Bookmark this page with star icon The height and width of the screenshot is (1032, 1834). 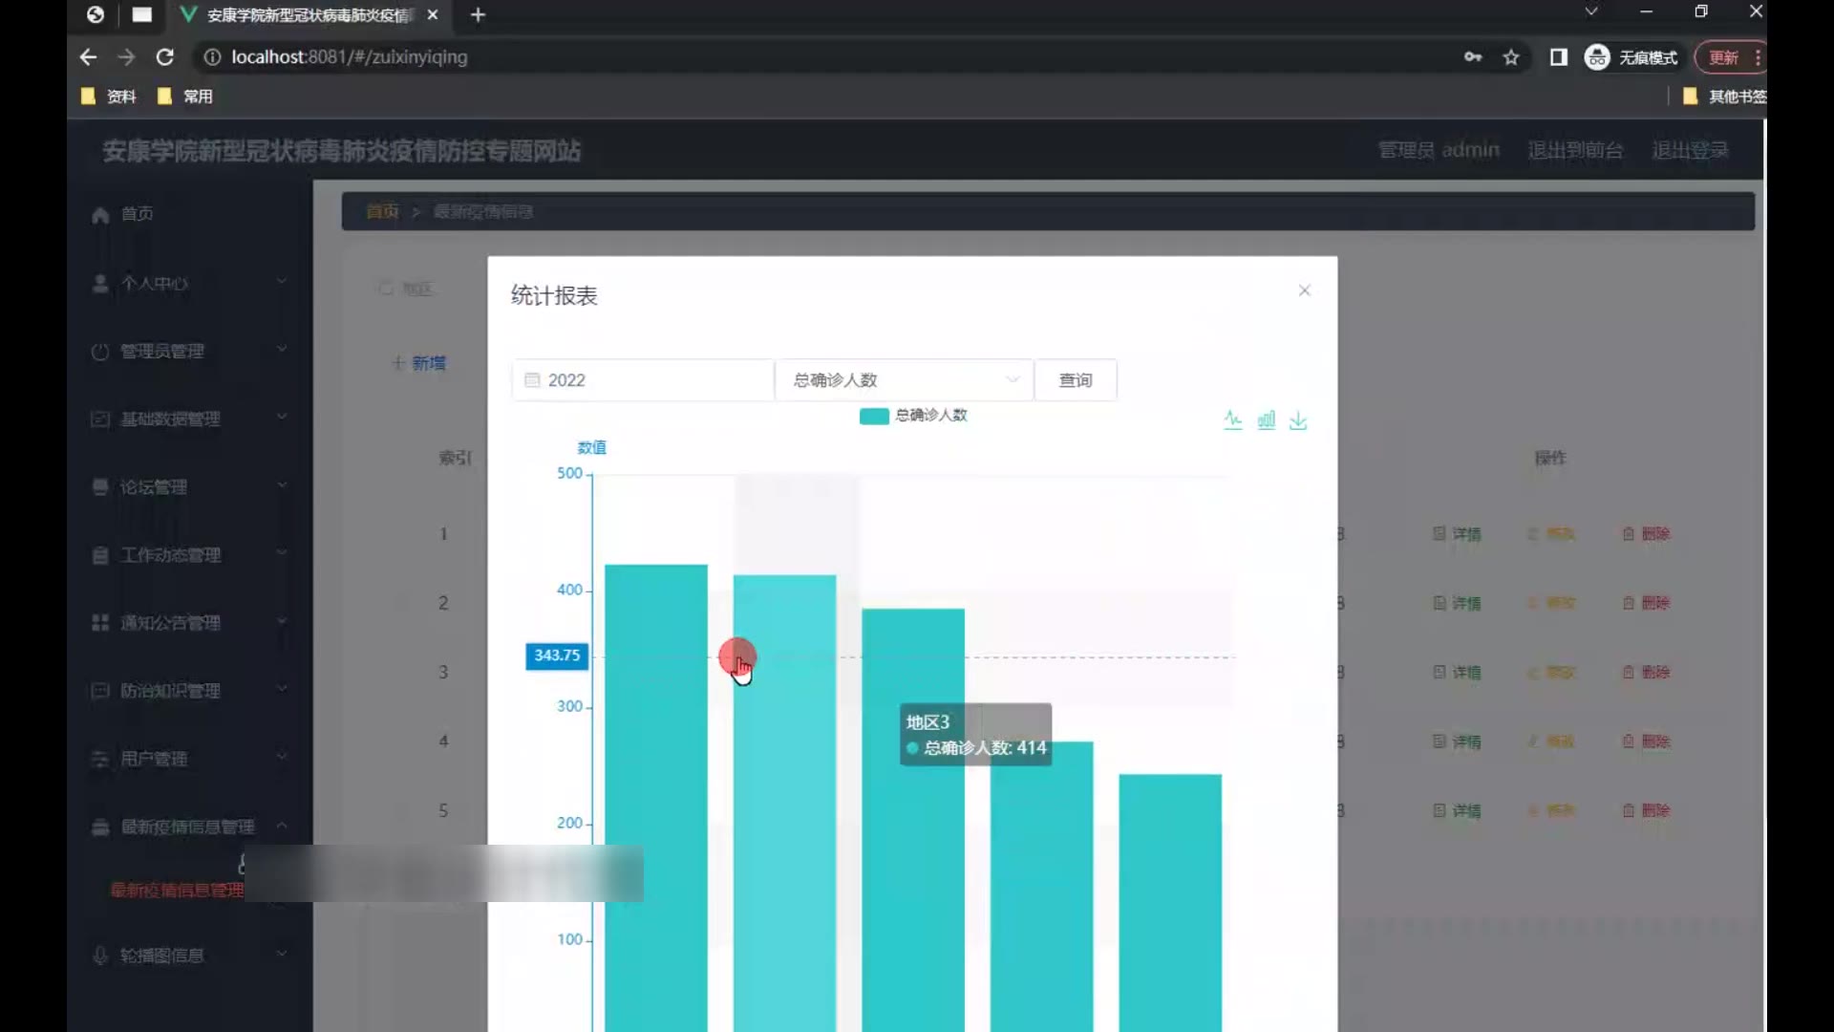pos(1510,57)
